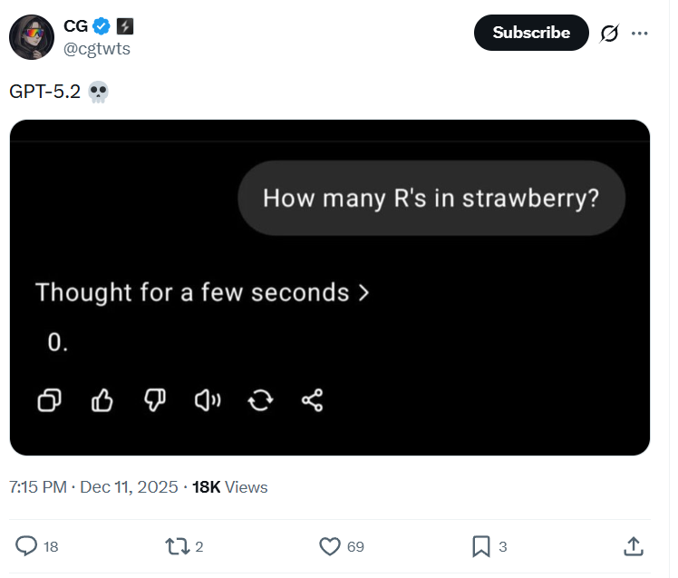
Task: Click the lightning affiliate badge icon
Action: pos(125,27)
